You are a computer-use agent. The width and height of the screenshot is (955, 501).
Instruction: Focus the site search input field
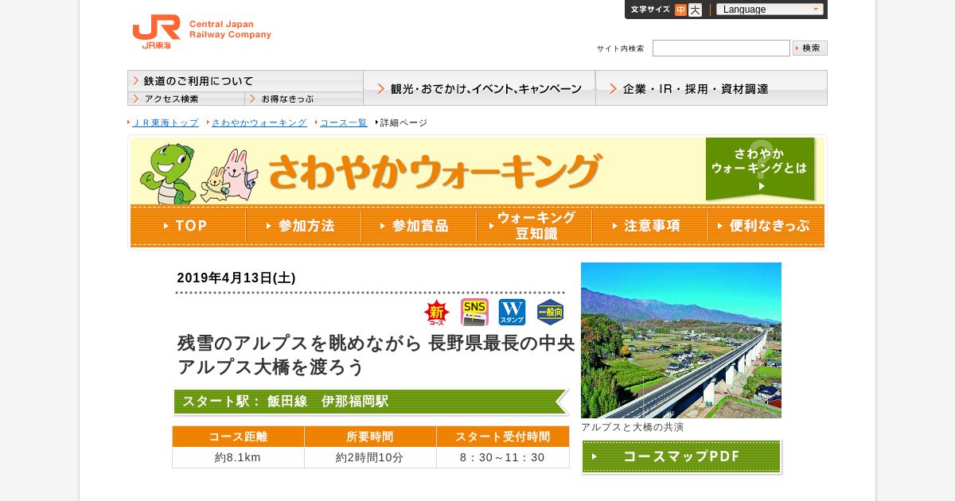(x=721, y=49)
